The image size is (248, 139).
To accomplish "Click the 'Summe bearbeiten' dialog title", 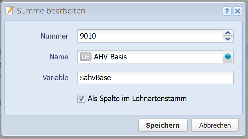I will pos(51,11).
